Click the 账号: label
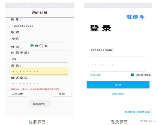 16,19
